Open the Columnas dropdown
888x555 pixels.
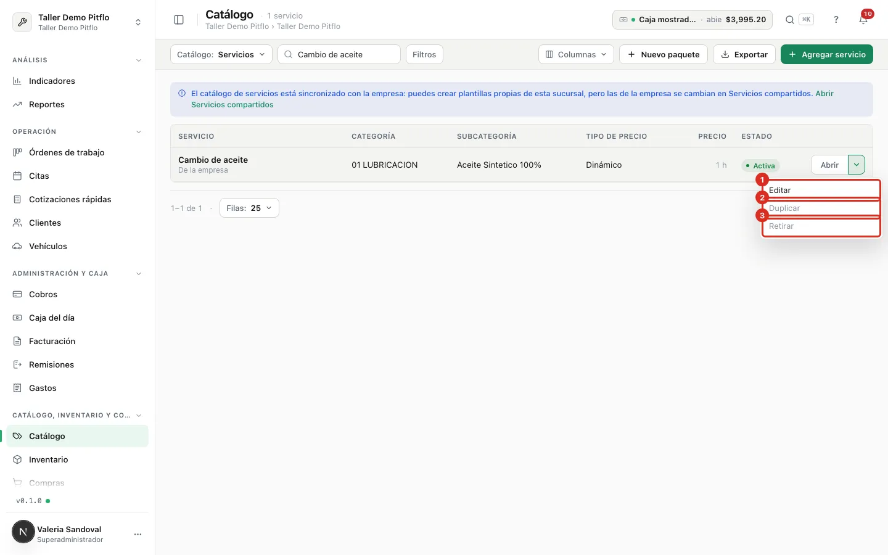(576, 54)
